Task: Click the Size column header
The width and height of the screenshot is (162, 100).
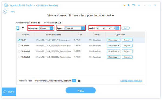Action: point(80,35)
